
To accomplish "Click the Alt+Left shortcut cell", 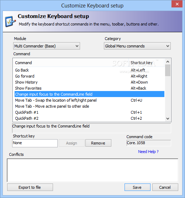I will click(x=138, y=70).
